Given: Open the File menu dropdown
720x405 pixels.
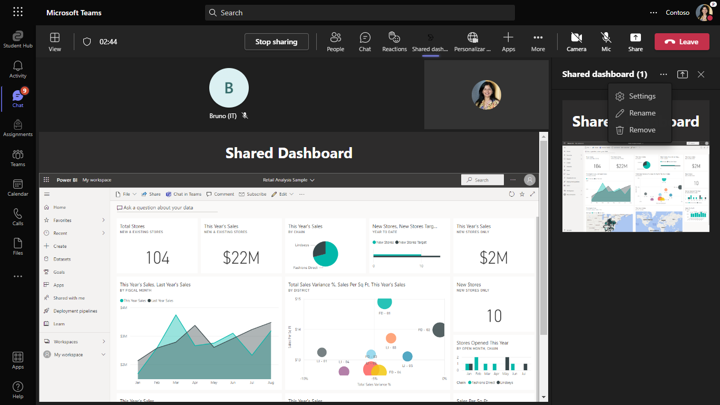Looking at the screenshot, I should click(x=126, y=194).
